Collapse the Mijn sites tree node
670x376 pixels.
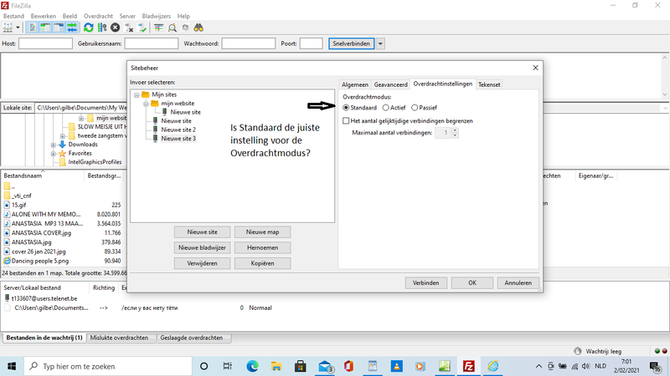coord(136,94)
